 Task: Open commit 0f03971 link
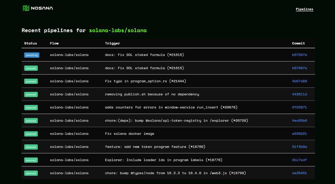coord(299,108)
